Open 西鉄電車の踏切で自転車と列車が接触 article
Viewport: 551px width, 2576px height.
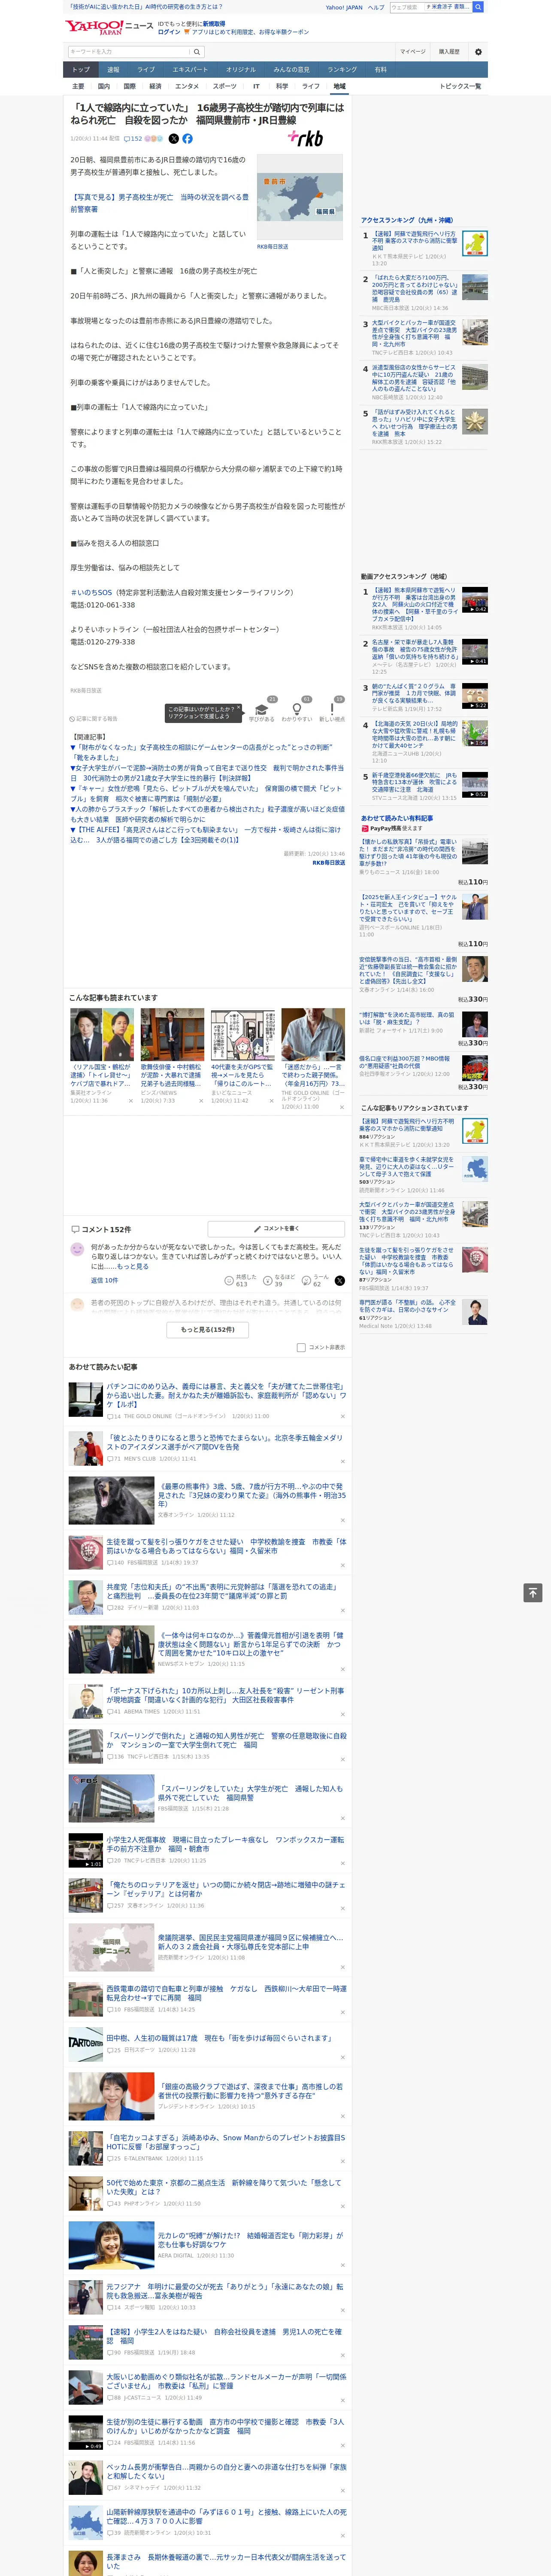coord(226,1993)
